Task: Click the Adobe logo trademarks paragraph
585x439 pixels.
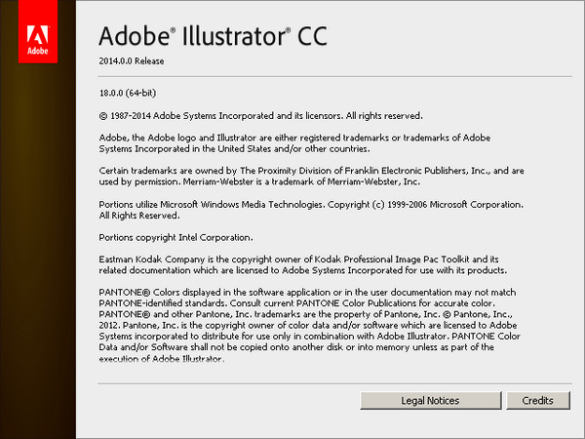Action: point(312,142)
